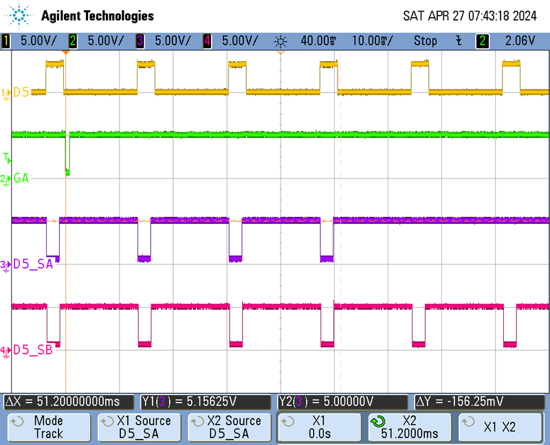Screen dimensions: 550x445
Task: Select the pink channel 4 badge
Action: click(x=207, y=41)
